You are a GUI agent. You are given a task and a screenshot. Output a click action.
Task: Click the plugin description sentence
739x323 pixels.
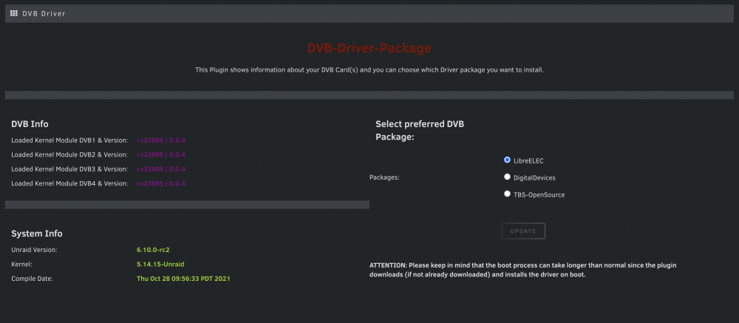click(369, 69)
